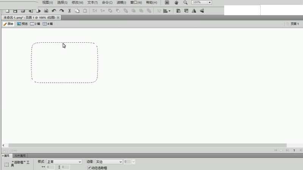Open the 命令(C) menu
The width and height of the screenshot is (303, 170).
107,3
